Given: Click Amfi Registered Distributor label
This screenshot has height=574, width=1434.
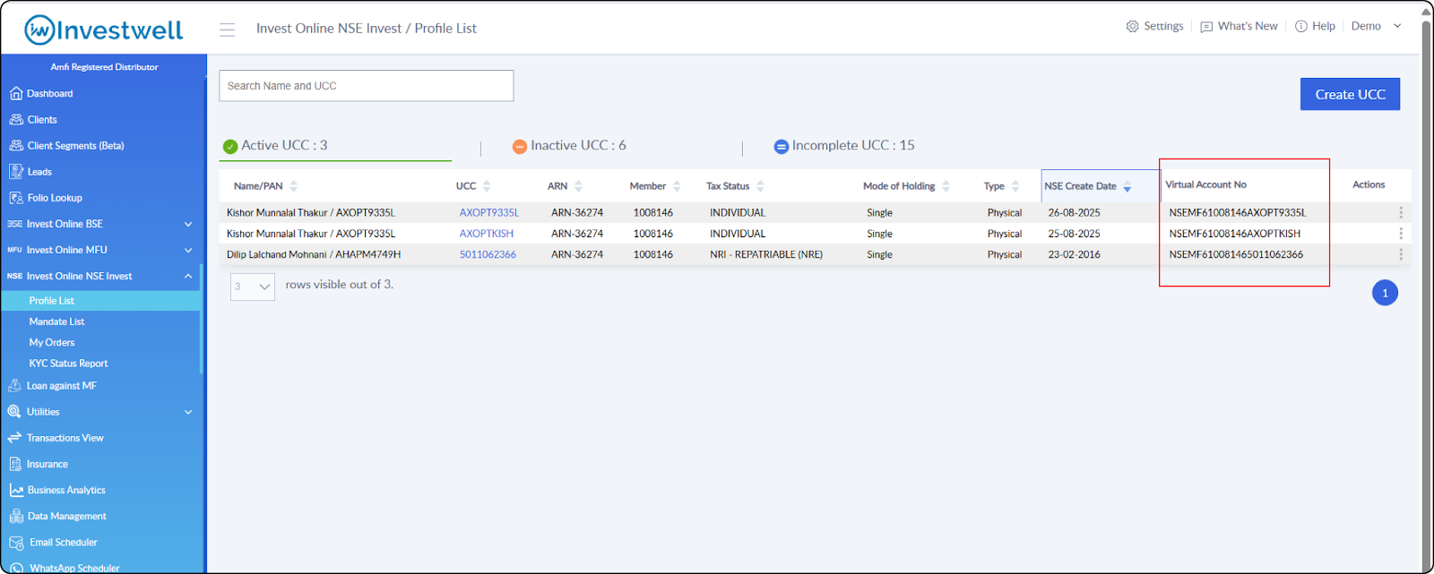Looking at the screenshot, I should (x=104, y=67).
